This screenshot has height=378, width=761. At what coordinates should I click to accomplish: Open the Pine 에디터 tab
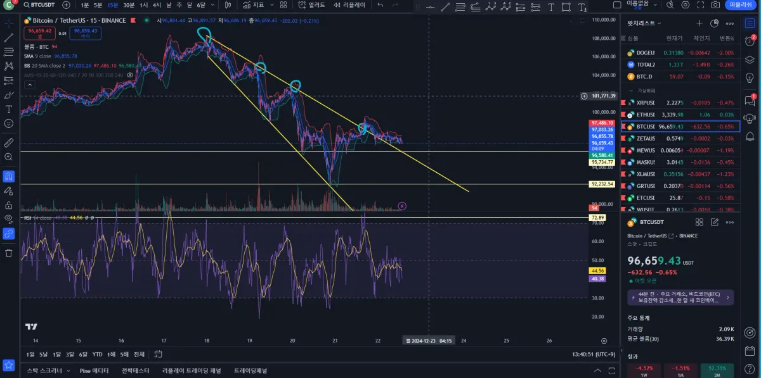[x=94, y=370]
